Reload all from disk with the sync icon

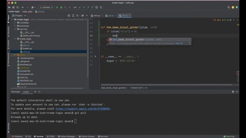(x=18, y=7)
